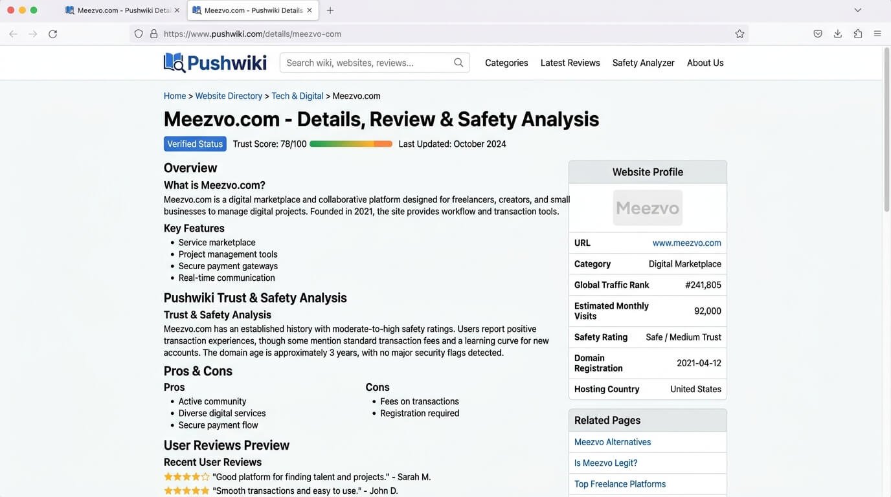Click the browser forward arrow

33,34
